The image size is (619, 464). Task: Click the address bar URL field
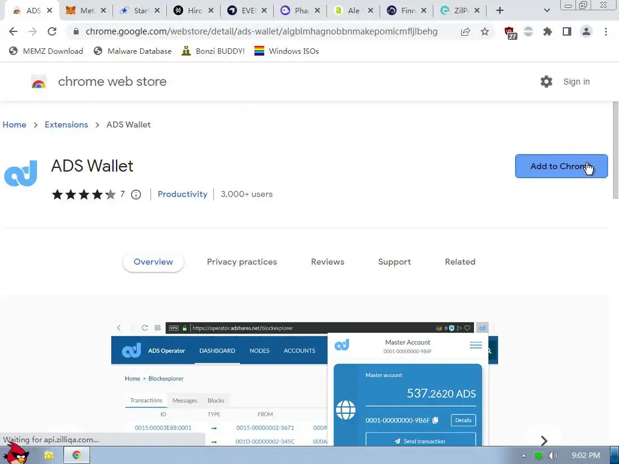(261, 31)
